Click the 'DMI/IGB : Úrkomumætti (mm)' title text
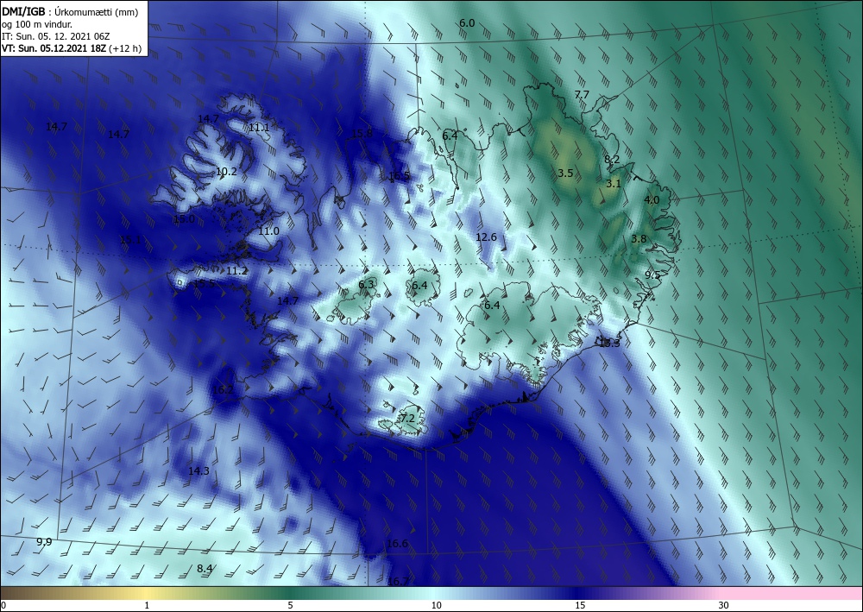 pos(69,12)
